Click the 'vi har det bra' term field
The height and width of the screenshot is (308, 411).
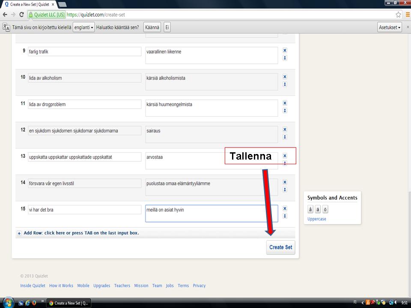coord(84,210)
